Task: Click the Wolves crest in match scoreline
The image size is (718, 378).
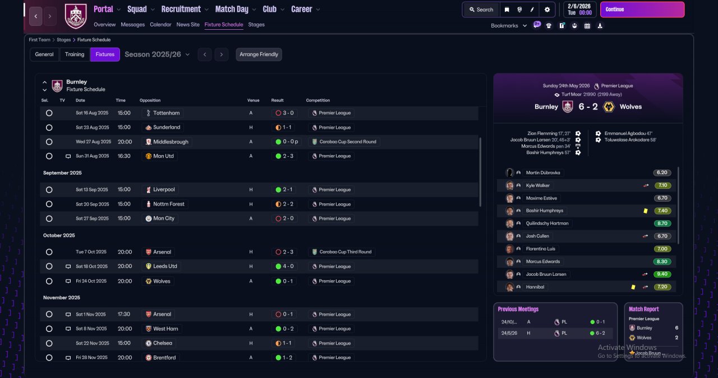Action: point(609,107)
